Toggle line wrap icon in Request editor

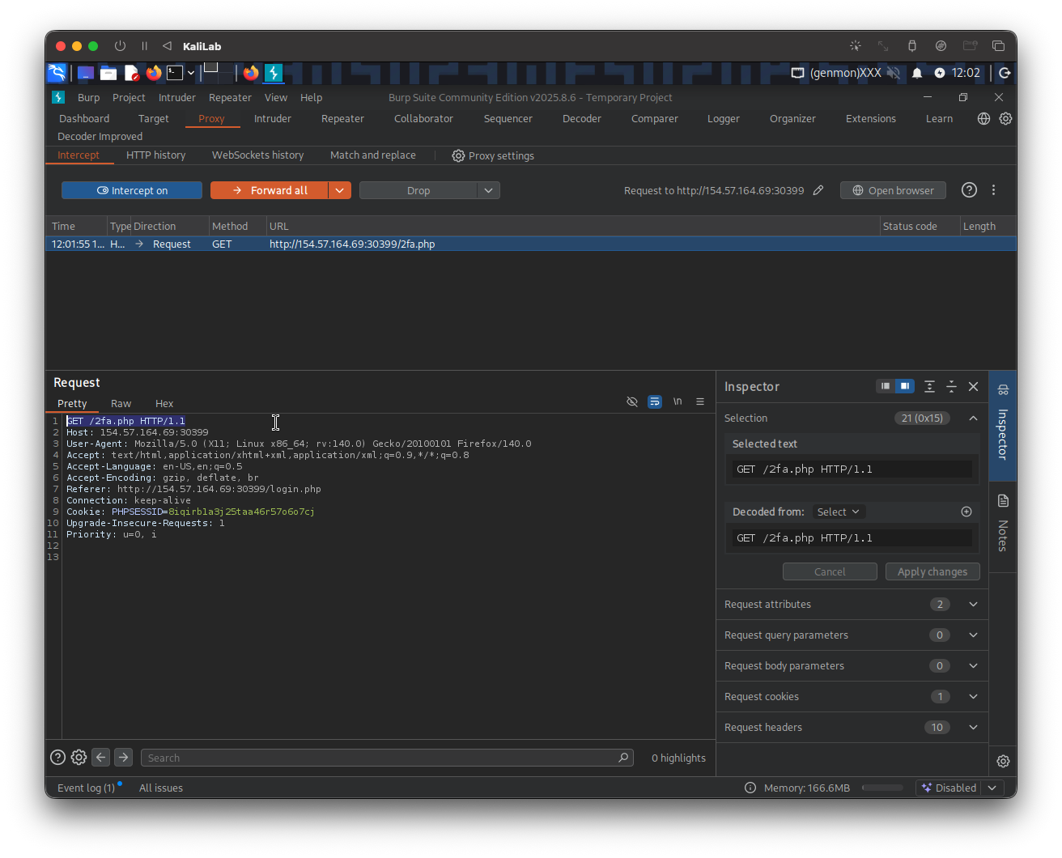pyautogui.click(x=655, y=401)
